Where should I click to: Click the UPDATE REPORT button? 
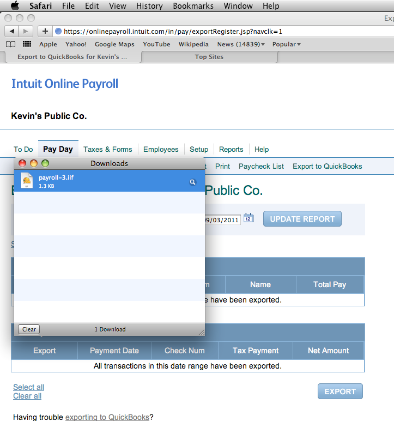(x=302, y=219)
